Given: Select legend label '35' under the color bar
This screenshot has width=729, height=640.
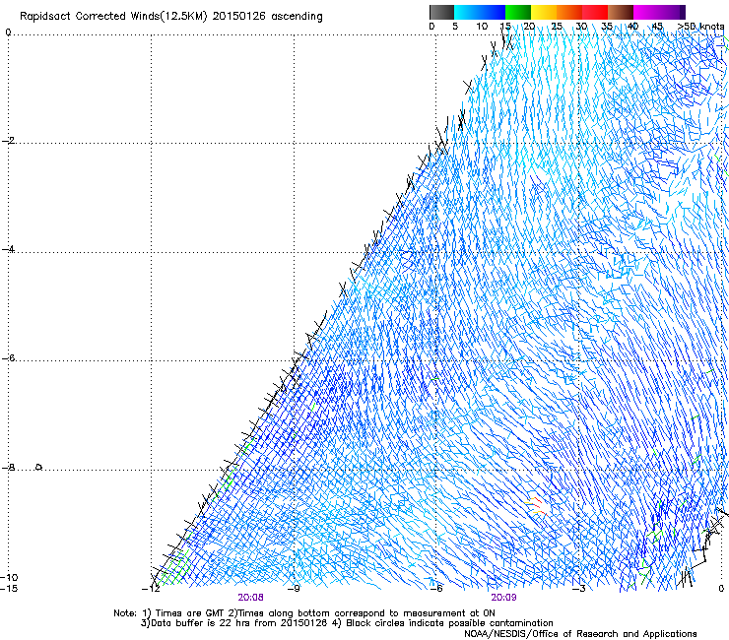Looking at the screenshot, I should (x=607, y=27).
